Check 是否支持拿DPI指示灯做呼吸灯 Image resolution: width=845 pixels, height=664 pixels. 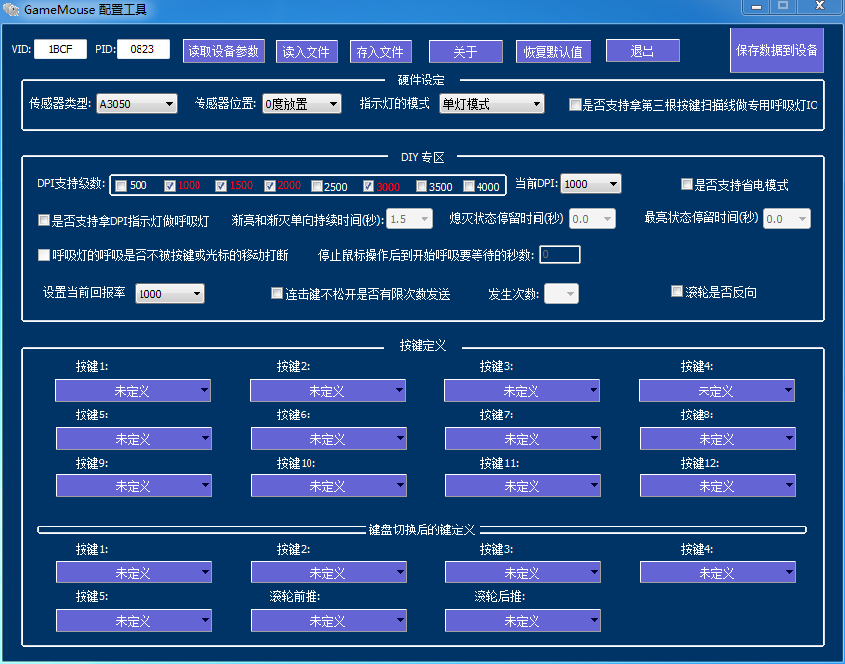tap(43, 219)
